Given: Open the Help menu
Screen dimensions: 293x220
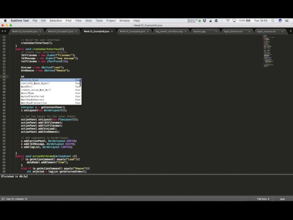Looking at the screenshot, I should [136, 21].
